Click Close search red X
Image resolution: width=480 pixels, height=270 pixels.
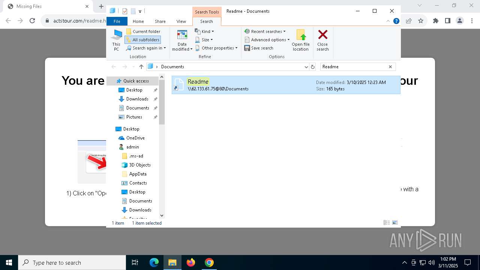(x=322, y=40)
